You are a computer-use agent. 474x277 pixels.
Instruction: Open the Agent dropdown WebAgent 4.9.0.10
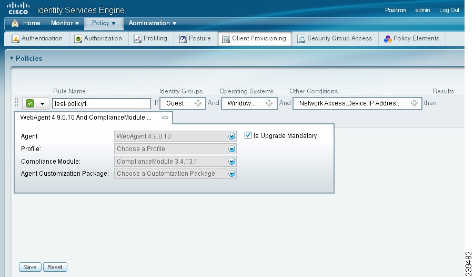click(175, 136)
